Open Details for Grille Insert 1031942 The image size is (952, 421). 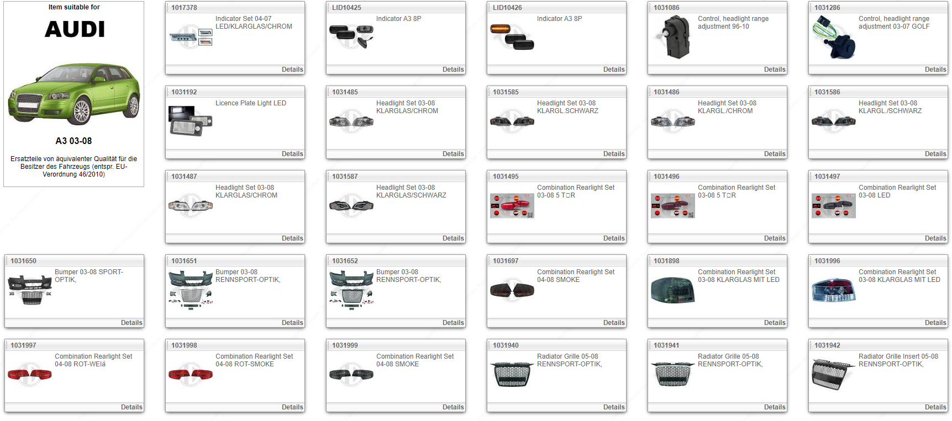pyautogui.click(x=935, y=407)
